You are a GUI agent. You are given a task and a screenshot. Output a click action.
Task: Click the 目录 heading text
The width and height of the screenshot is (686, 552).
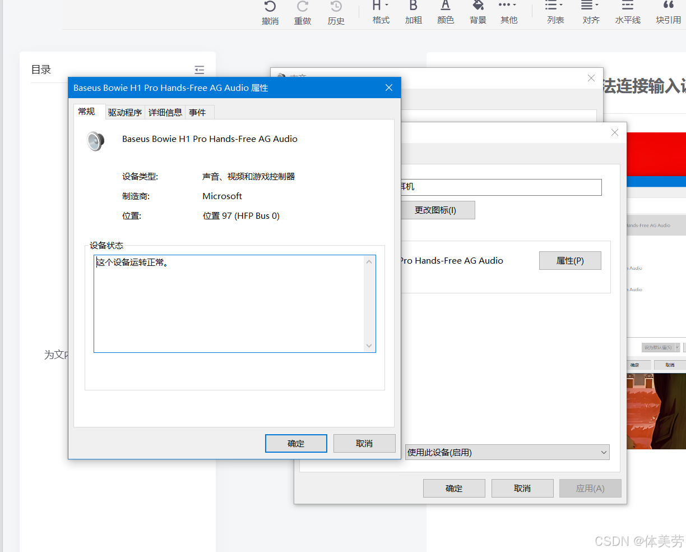41,70
